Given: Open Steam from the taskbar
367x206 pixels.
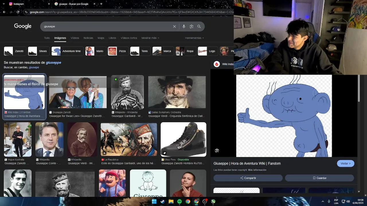Looking at the screenshot, I should (x=163, y=201).
